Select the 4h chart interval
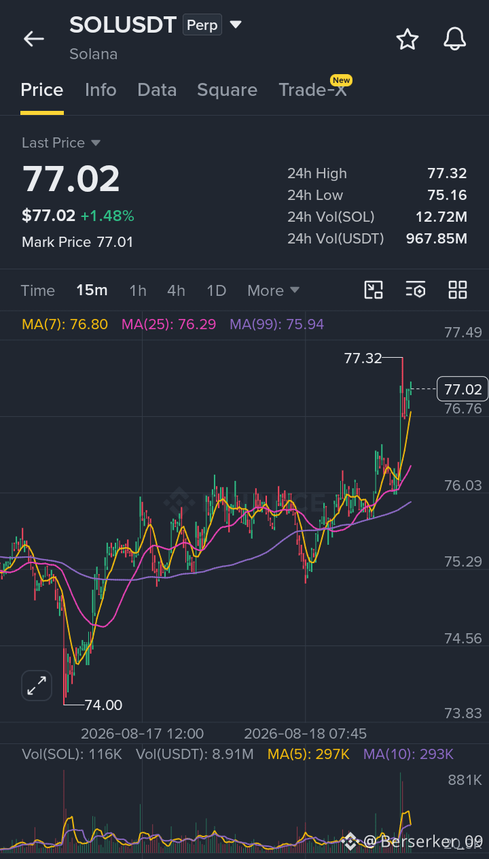The width and height of the screenshot is (489, 859). coord(176,290)
